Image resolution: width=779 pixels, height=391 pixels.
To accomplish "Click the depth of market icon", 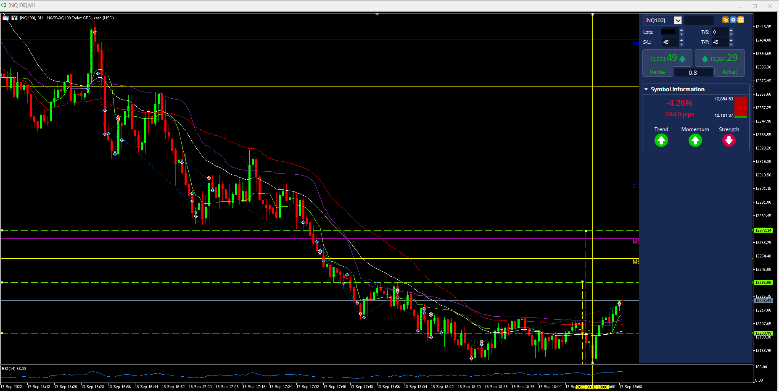I will 14,18.
